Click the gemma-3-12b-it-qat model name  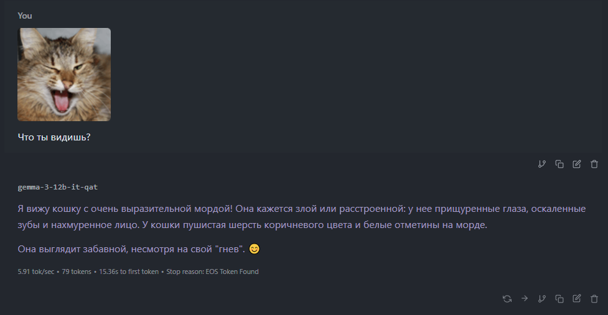point(57,187)
